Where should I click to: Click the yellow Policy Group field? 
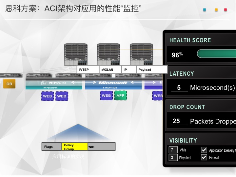coord(75,147)
